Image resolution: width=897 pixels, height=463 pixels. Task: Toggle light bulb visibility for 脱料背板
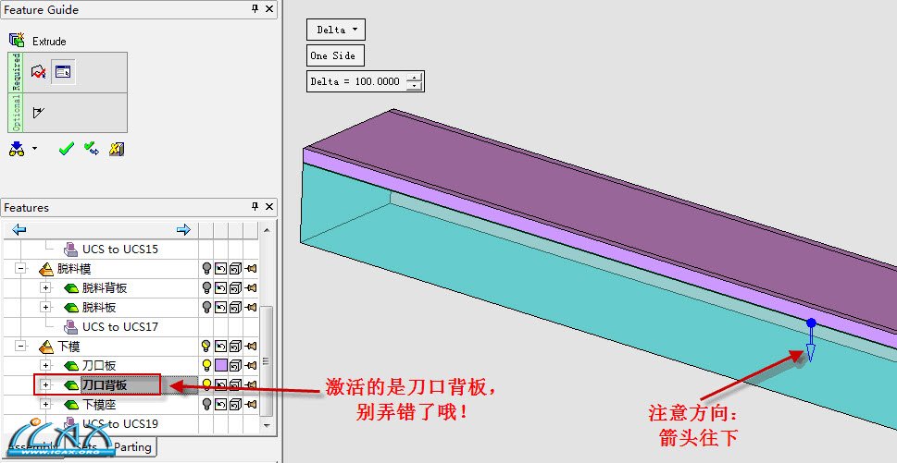tap(207, 287)
